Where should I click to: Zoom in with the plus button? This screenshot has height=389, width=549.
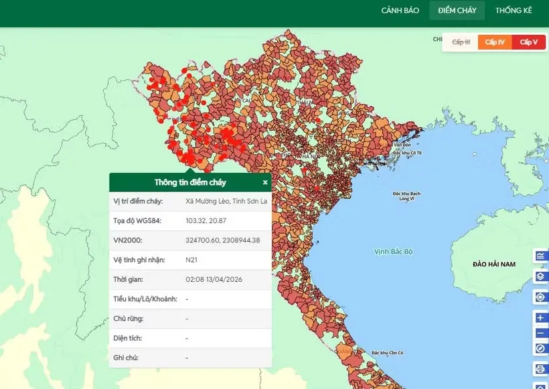pos(541,317)
